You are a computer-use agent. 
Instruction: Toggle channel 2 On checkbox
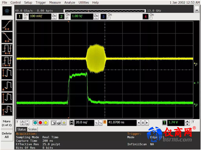67,18
